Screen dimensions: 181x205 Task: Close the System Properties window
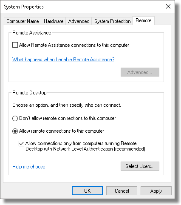(x=168, y=6)
